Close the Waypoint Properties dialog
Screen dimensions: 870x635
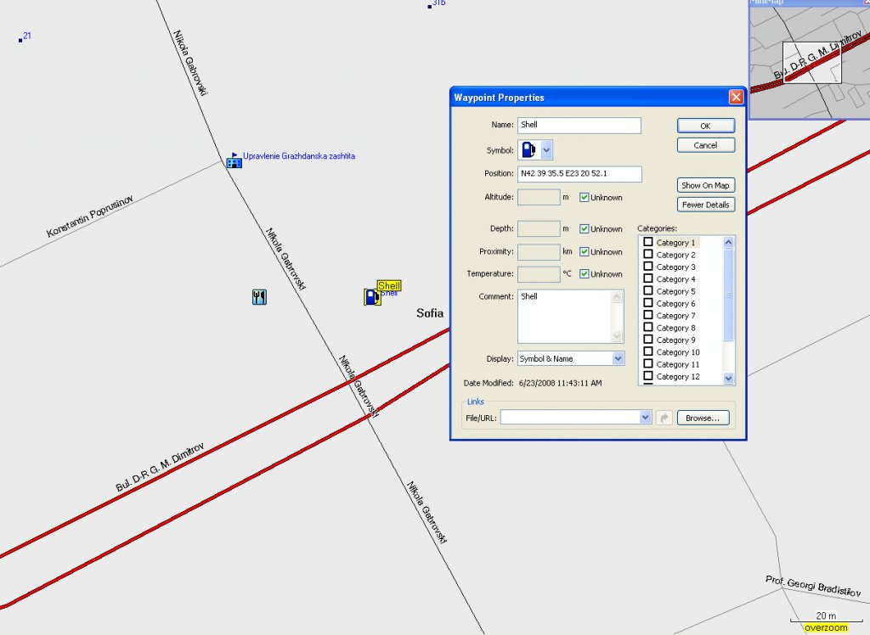[736, 98]
